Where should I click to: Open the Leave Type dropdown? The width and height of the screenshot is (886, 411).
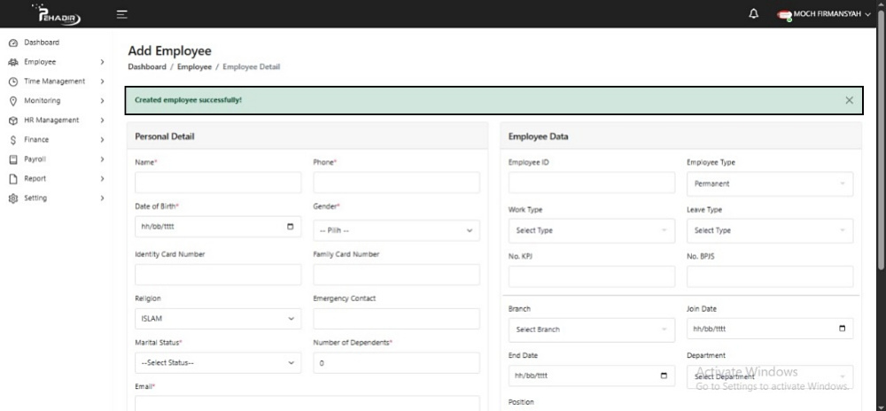pyautogui.click(x=770, y=231)
